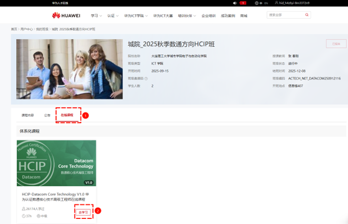Viewport: 348px width, 224px height.
Task: Open the 商城 menu item
Action: [x=244, y=16]
